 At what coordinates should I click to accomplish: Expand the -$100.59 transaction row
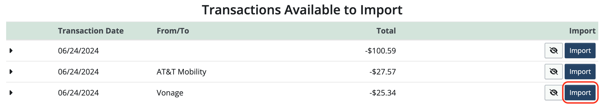(x=11, y=51)
